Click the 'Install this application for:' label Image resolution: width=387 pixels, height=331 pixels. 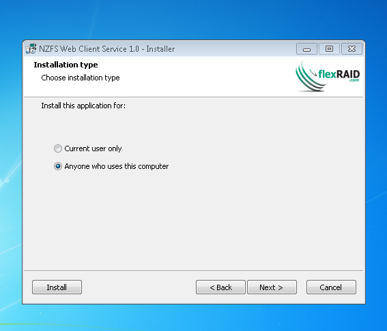click(x=83, y=106)
